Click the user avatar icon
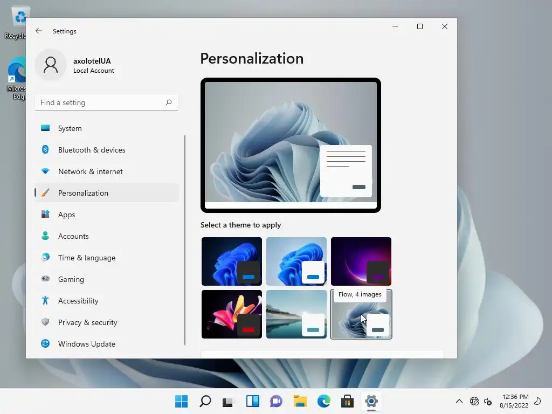 click(x=51, y=65)
